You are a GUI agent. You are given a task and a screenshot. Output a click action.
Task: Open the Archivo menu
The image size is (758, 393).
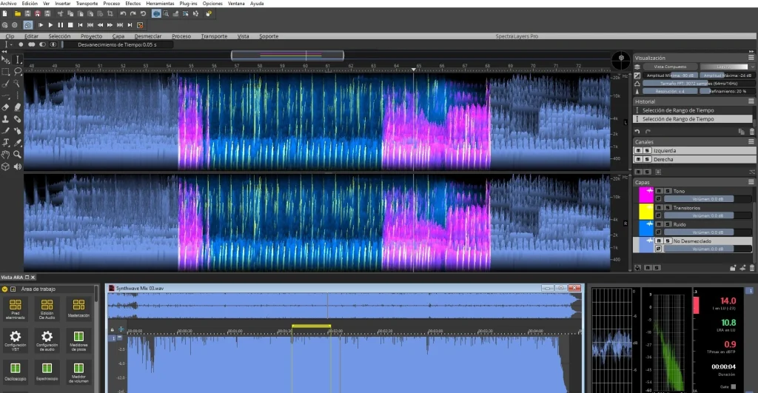(8, 4)
